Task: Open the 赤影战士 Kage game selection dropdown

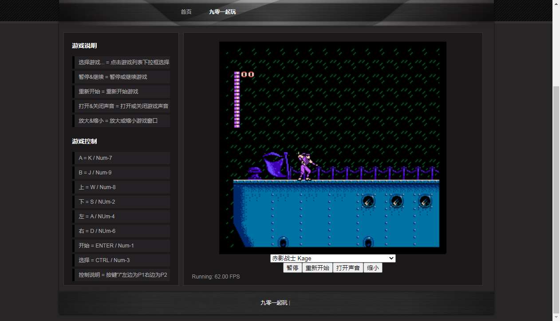Action: tap(333, 258)
